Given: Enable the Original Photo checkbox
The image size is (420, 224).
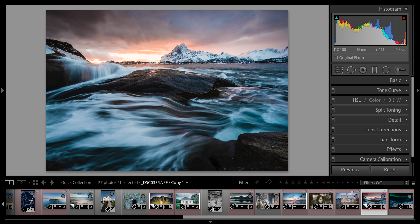Looking at the screenshot, I should [x=335, y=58].
